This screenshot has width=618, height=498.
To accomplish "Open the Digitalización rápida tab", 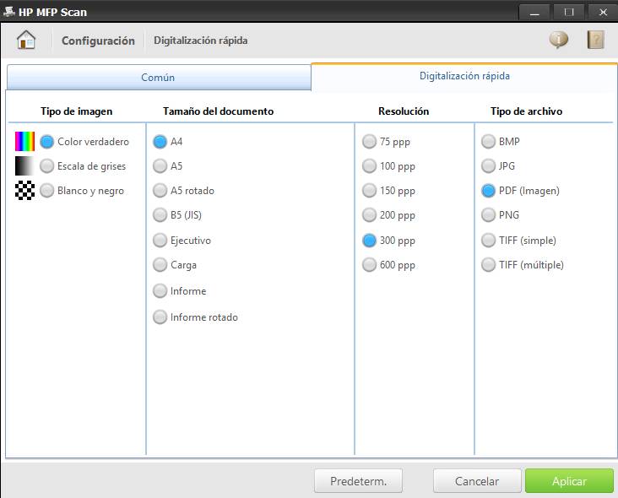I will click(464, 76).
